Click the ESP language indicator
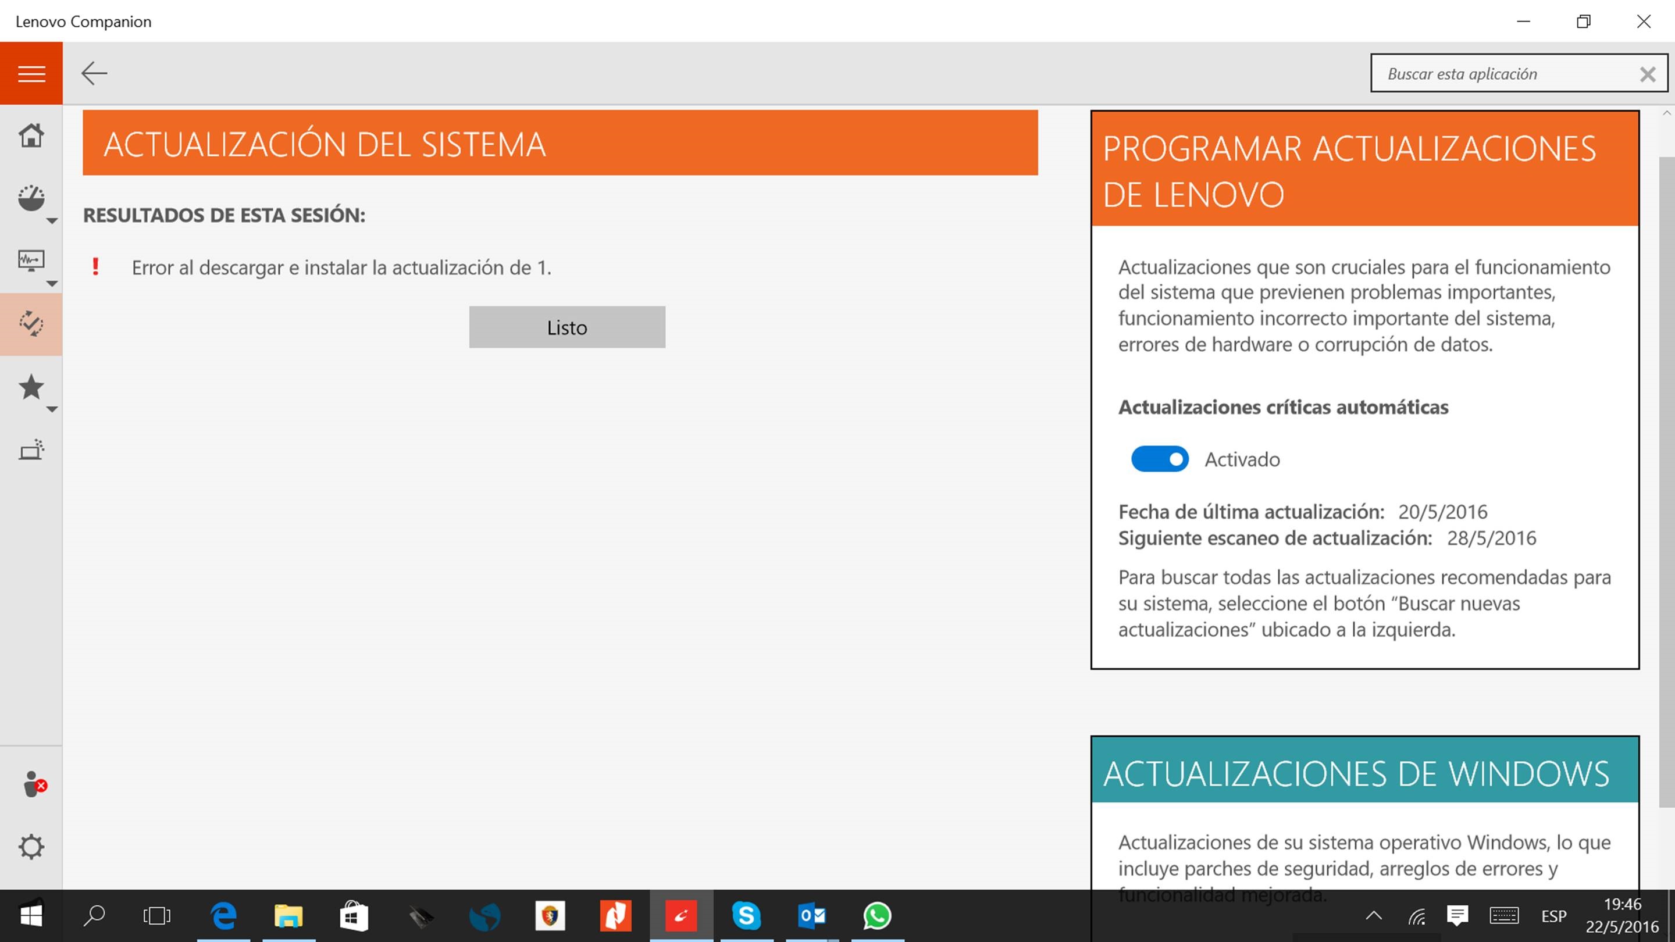 [x=1554, y=916]
